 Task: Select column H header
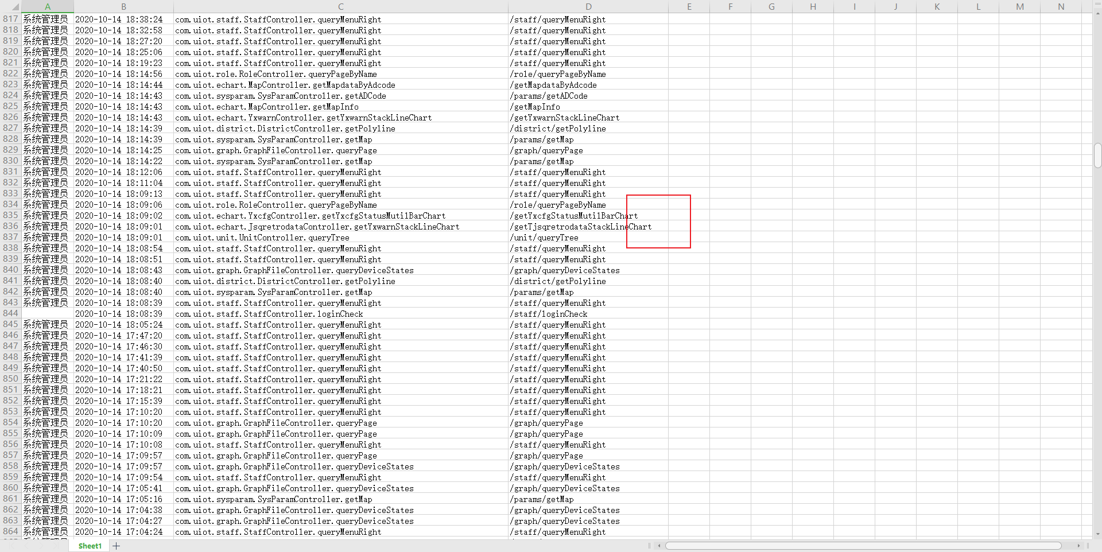tap(813, 7)
